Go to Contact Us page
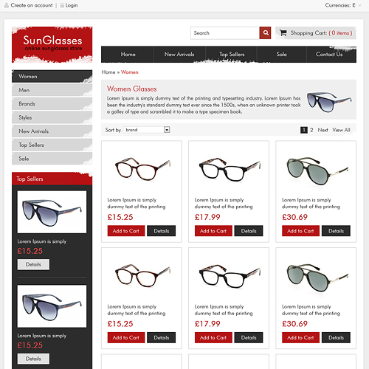The image size is (369, 369). point(329,55)
